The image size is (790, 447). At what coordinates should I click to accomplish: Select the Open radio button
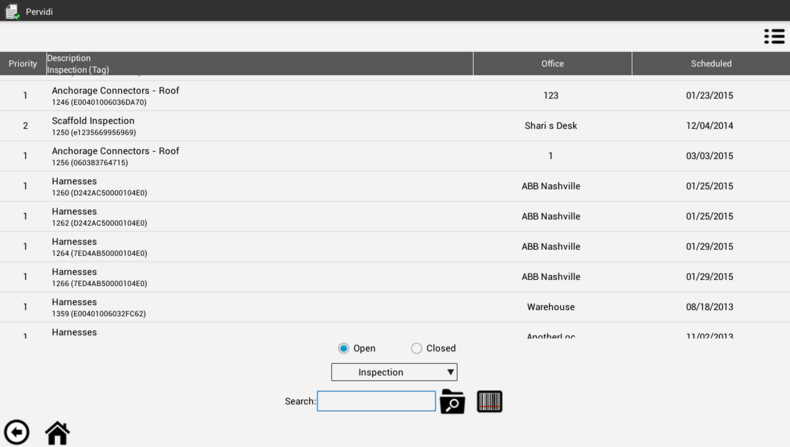343,348
